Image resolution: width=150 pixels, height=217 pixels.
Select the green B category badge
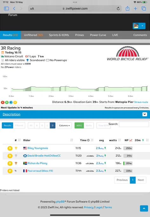point(7,102)
